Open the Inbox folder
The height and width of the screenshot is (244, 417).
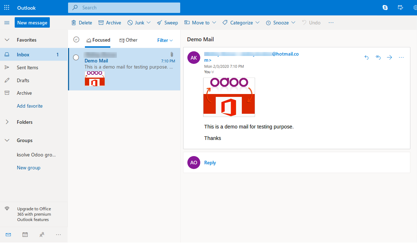pyautogui.click(x=34, y=55)
